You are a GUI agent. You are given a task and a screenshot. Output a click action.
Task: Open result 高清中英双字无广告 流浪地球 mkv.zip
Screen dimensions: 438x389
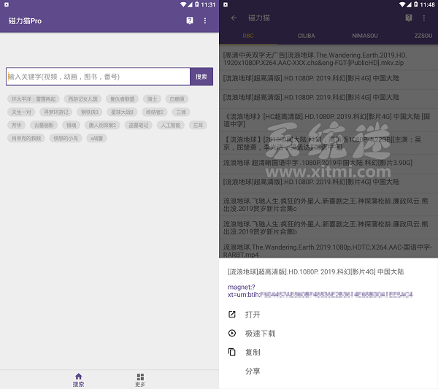(328, 59)
